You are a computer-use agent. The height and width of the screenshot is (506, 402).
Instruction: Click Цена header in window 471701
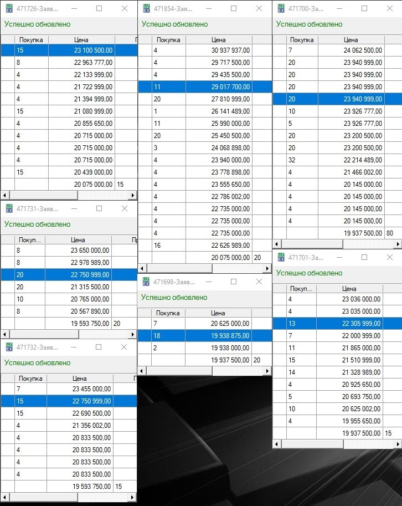[x=349, y=289]
